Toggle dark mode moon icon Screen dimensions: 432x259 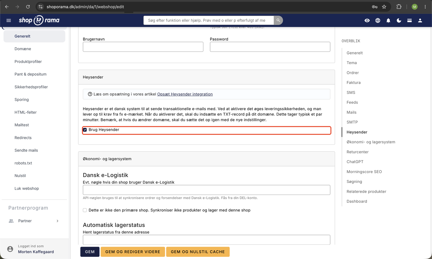(399, 20)
